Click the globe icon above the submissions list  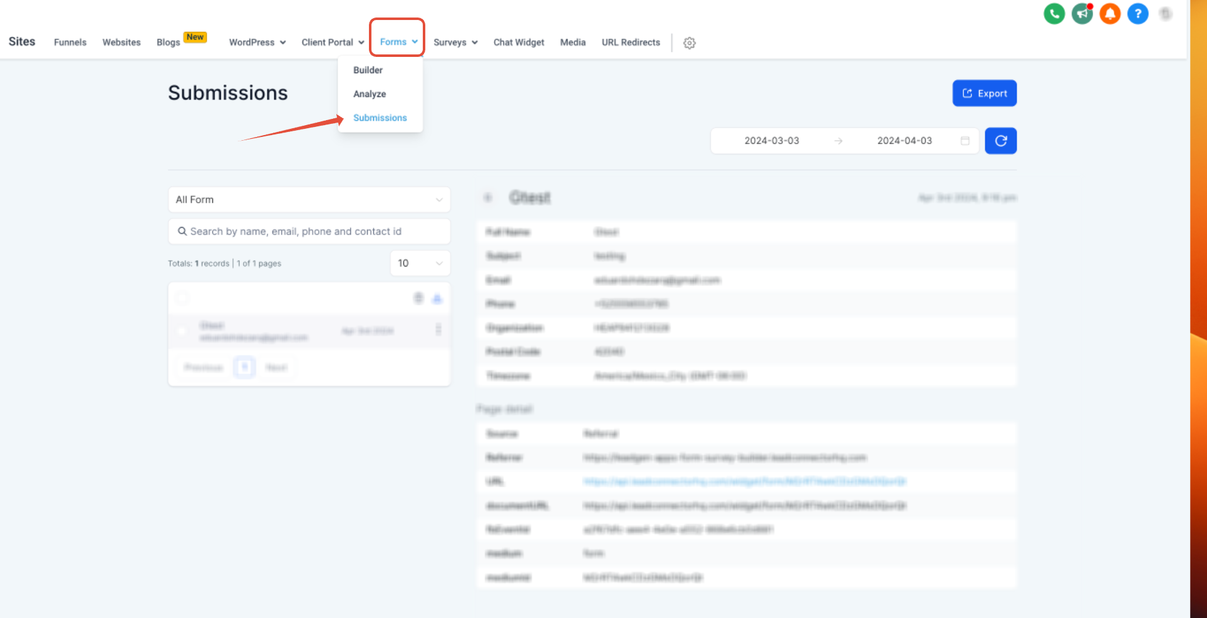[418, 298]
